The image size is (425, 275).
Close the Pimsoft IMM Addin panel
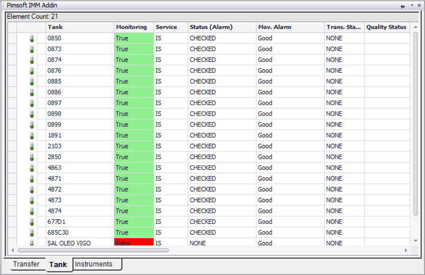(x=419, y=5)
